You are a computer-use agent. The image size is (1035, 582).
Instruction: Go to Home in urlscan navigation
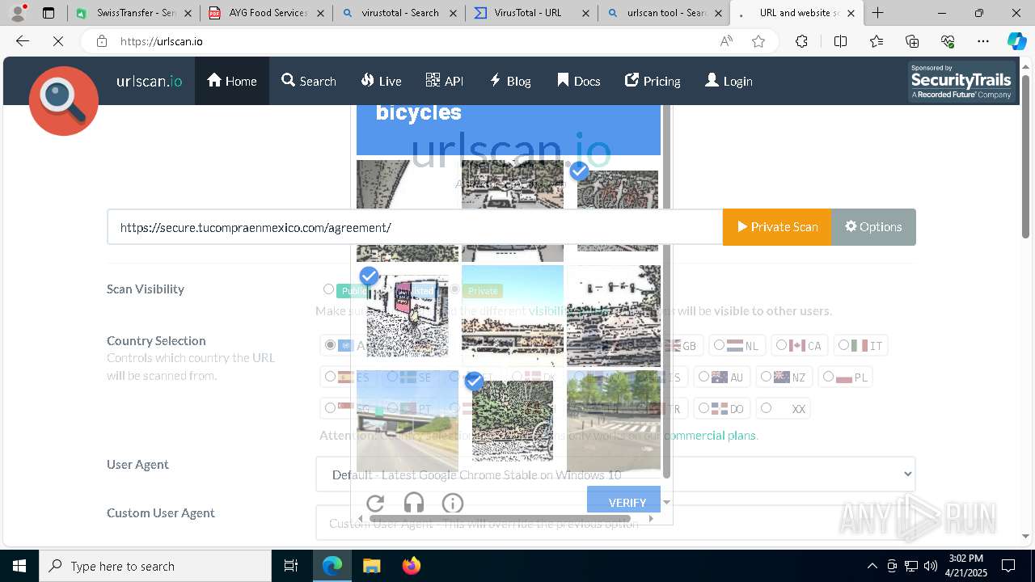(x=232, y=81)
